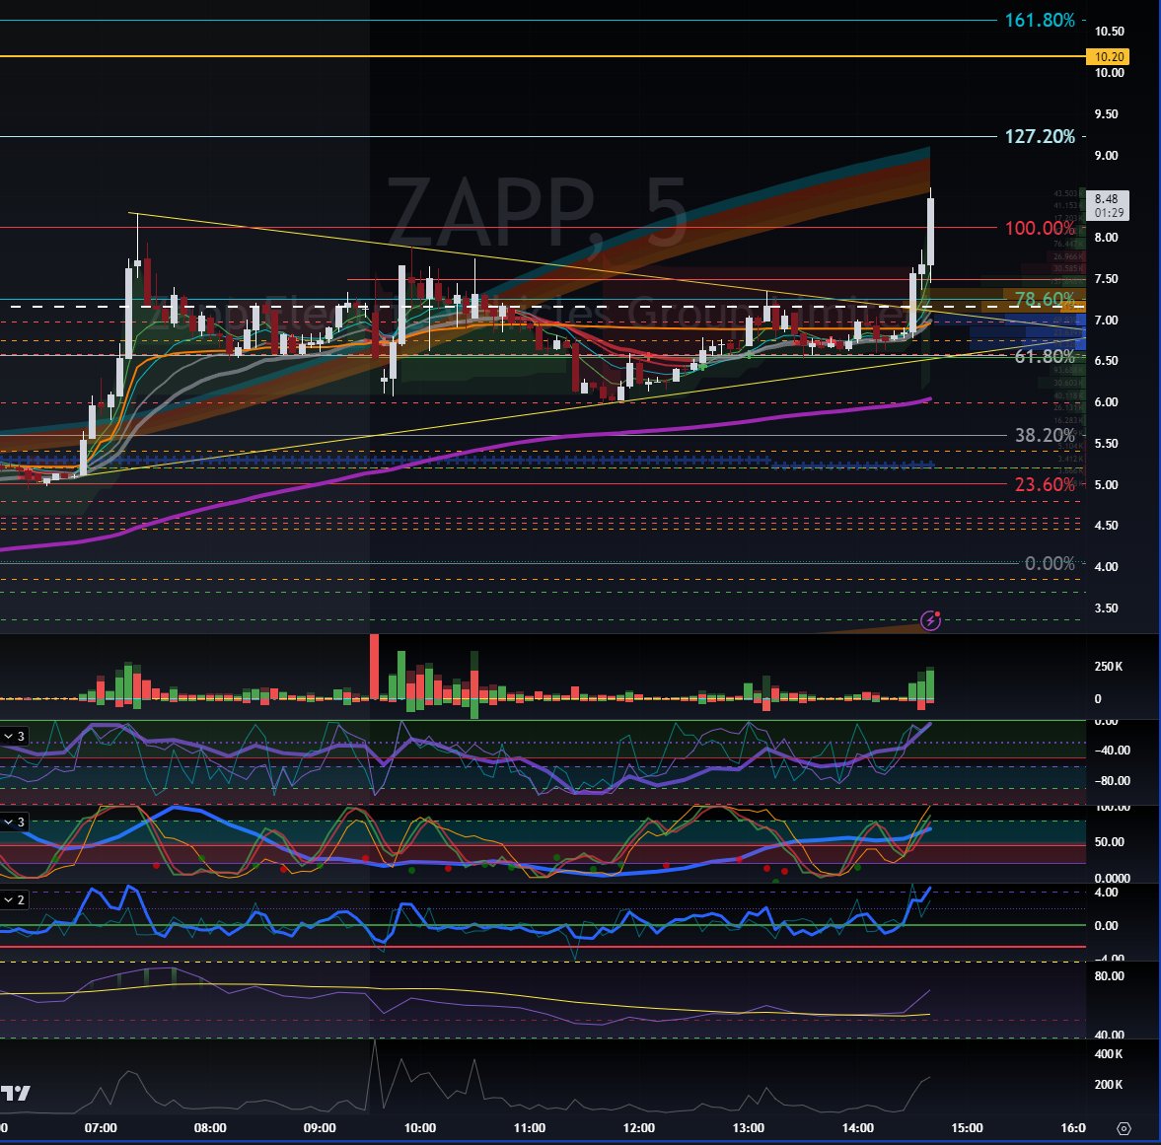Select the 127.20% Fibonacci level label
The image size is (1161, 1145).
pyautogui.click(x=1040, y=136)
